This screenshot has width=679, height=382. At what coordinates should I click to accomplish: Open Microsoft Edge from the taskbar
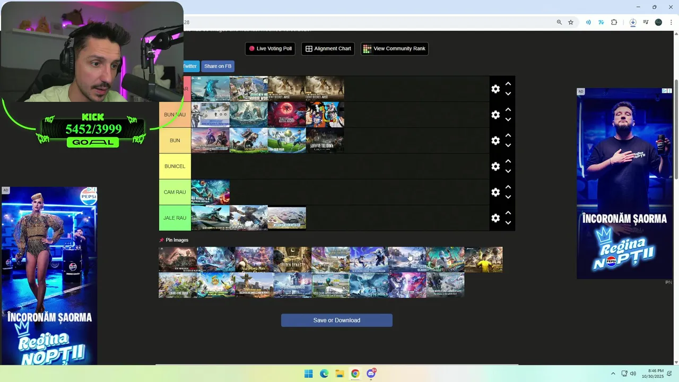click(324, 374)
